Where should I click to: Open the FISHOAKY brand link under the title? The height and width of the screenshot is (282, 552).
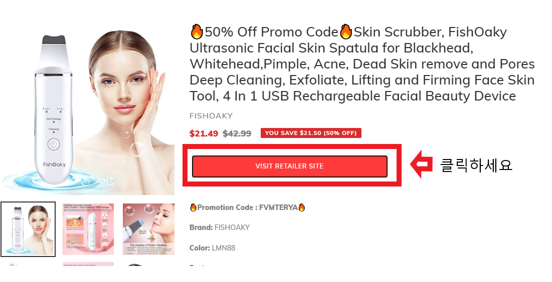211,116
